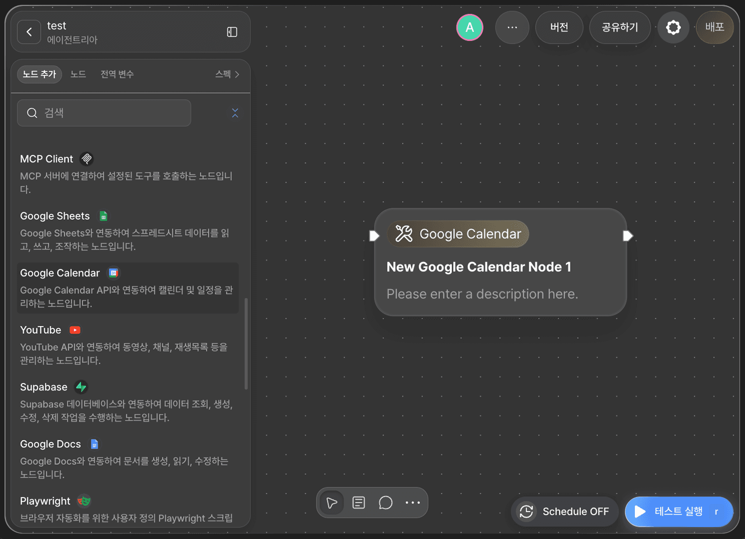Click the 검색 search field
Screen dimensions: 745x539
(x=104, y=113)
